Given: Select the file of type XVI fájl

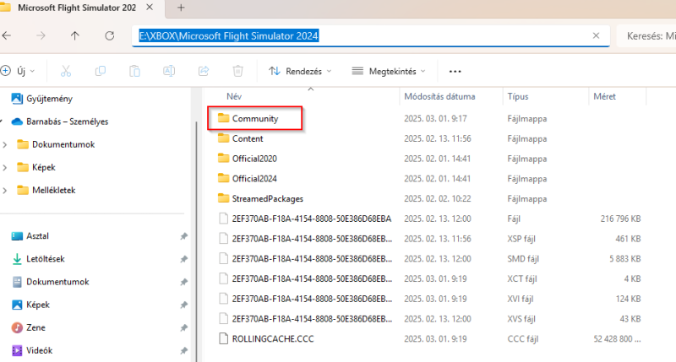Looking at the screenshot, I should point(429,299).
